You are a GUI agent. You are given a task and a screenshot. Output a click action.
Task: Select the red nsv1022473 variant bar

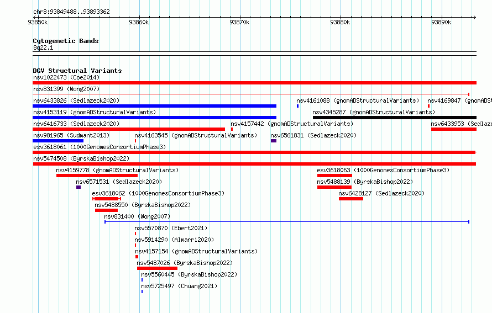(x=254, y=83)
